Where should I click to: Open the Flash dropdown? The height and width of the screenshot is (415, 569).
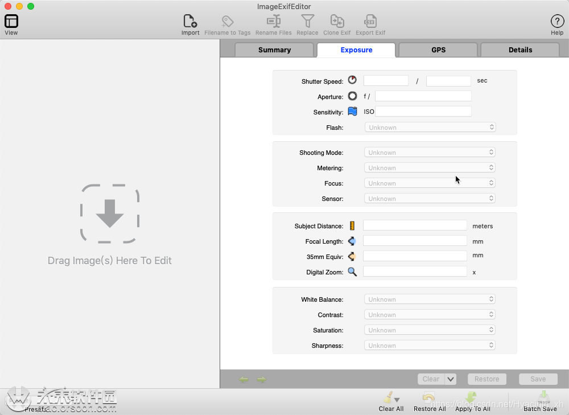[x=430, y=127]
